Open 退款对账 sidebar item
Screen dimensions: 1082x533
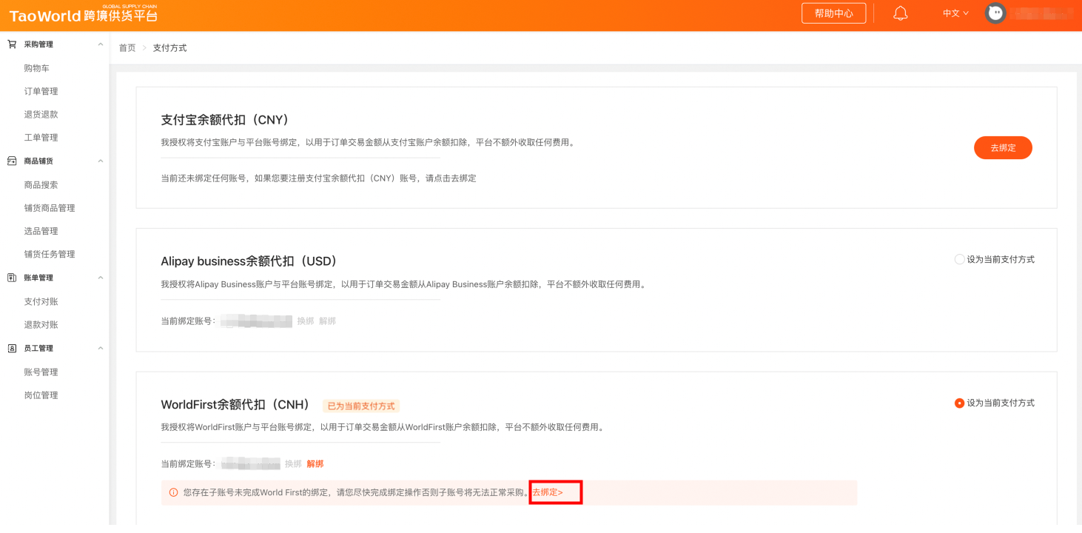pyautogui.click(x=41, y=324)
